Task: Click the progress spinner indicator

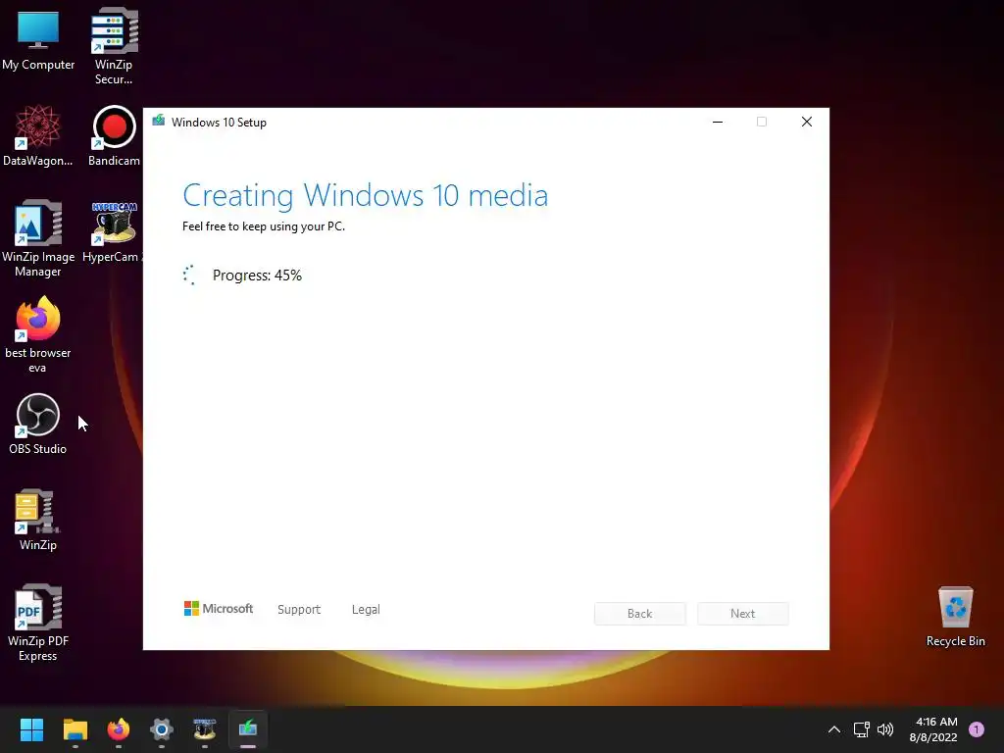Action: [189, 276]
